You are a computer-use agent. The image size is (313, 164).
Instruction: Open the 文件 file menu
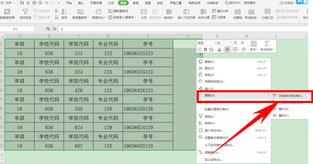8,3
